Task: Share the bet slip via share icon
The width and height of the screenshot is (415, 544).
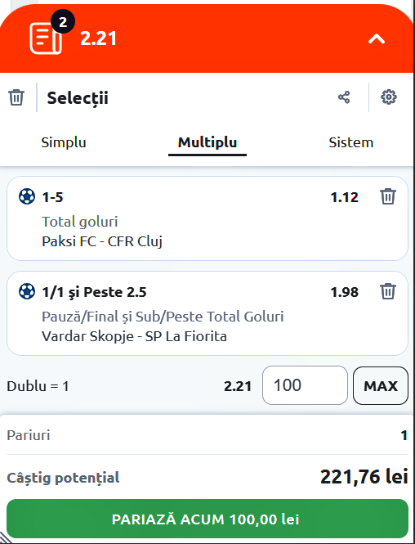Action: pos(344,97)
